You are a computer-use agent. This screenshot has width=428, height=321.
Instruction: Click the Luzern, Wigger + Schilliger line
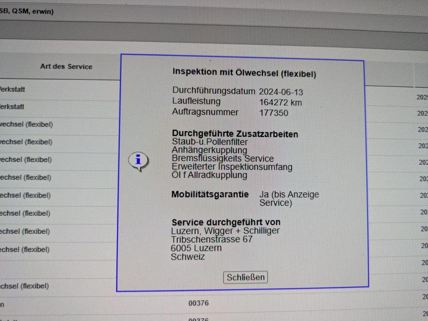click(225, 231)
